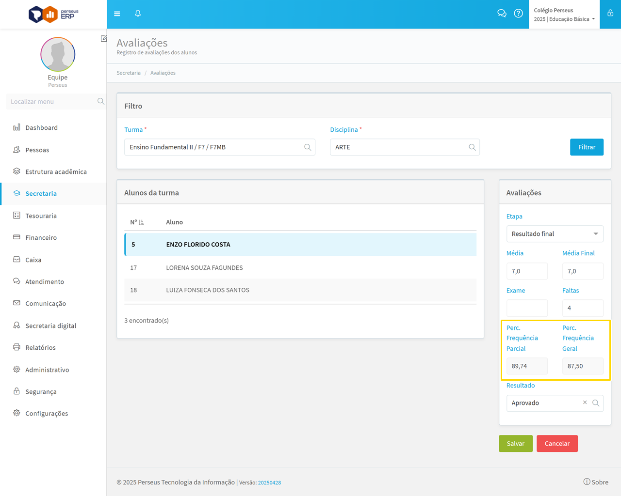Open the Colégio Perseus school selector
621x496 pixels.
(564, 15)
